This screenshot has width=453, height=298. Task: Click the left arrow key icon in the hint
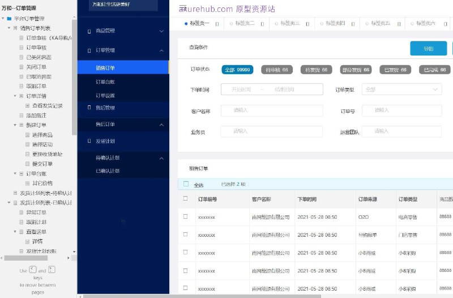click(33, 270)
